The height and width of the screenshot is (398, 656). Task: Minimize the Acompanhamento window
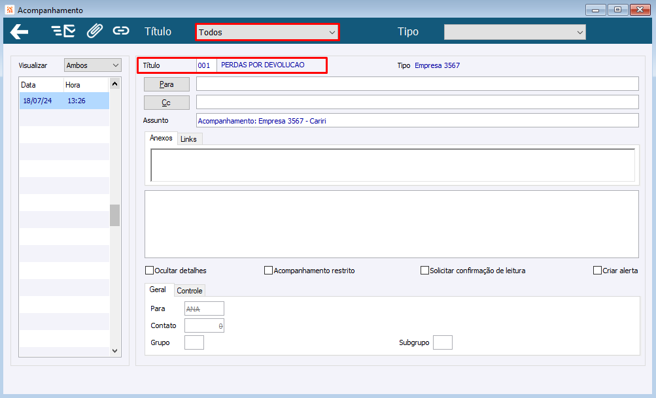click(596, 10)
